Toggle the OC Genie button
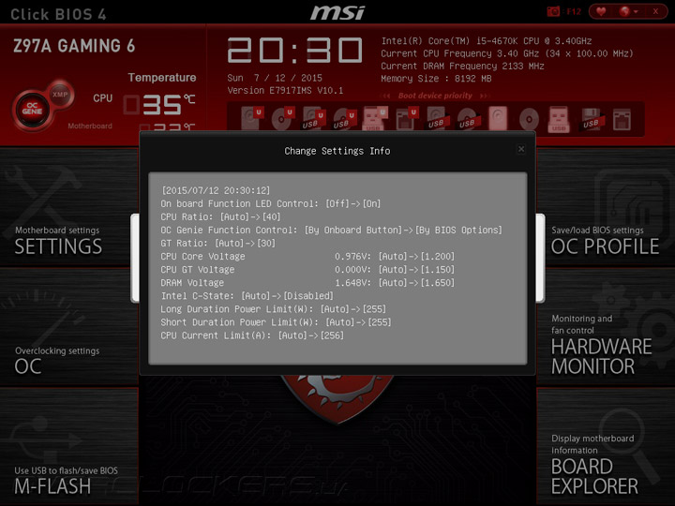The height and width of the screenshot is (506, 675). [32, 110]
